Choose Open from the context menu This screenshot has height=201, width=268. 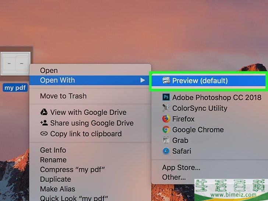click(x=90, y=70)
